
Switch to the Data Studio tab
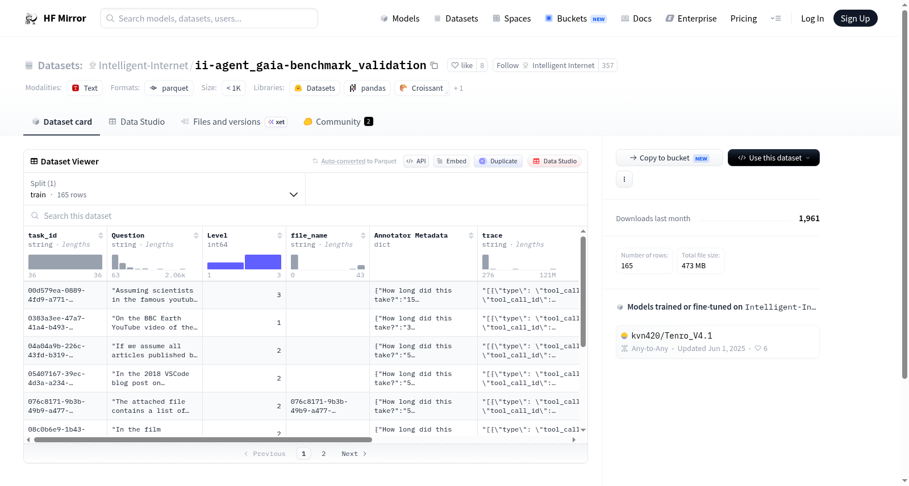137,122
